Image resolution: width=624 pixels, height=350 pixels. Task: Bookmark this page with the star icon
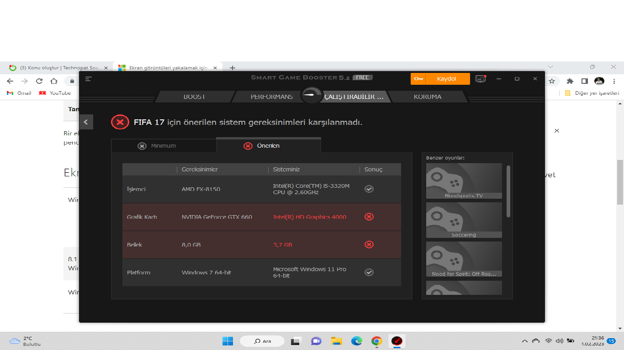click(552, 81)
